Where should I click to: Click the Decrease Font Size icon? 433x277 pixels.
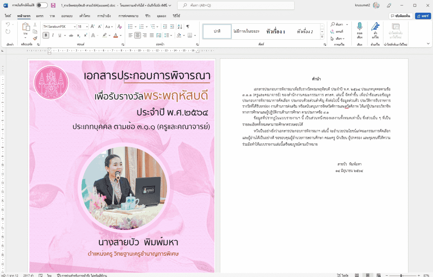100,27
